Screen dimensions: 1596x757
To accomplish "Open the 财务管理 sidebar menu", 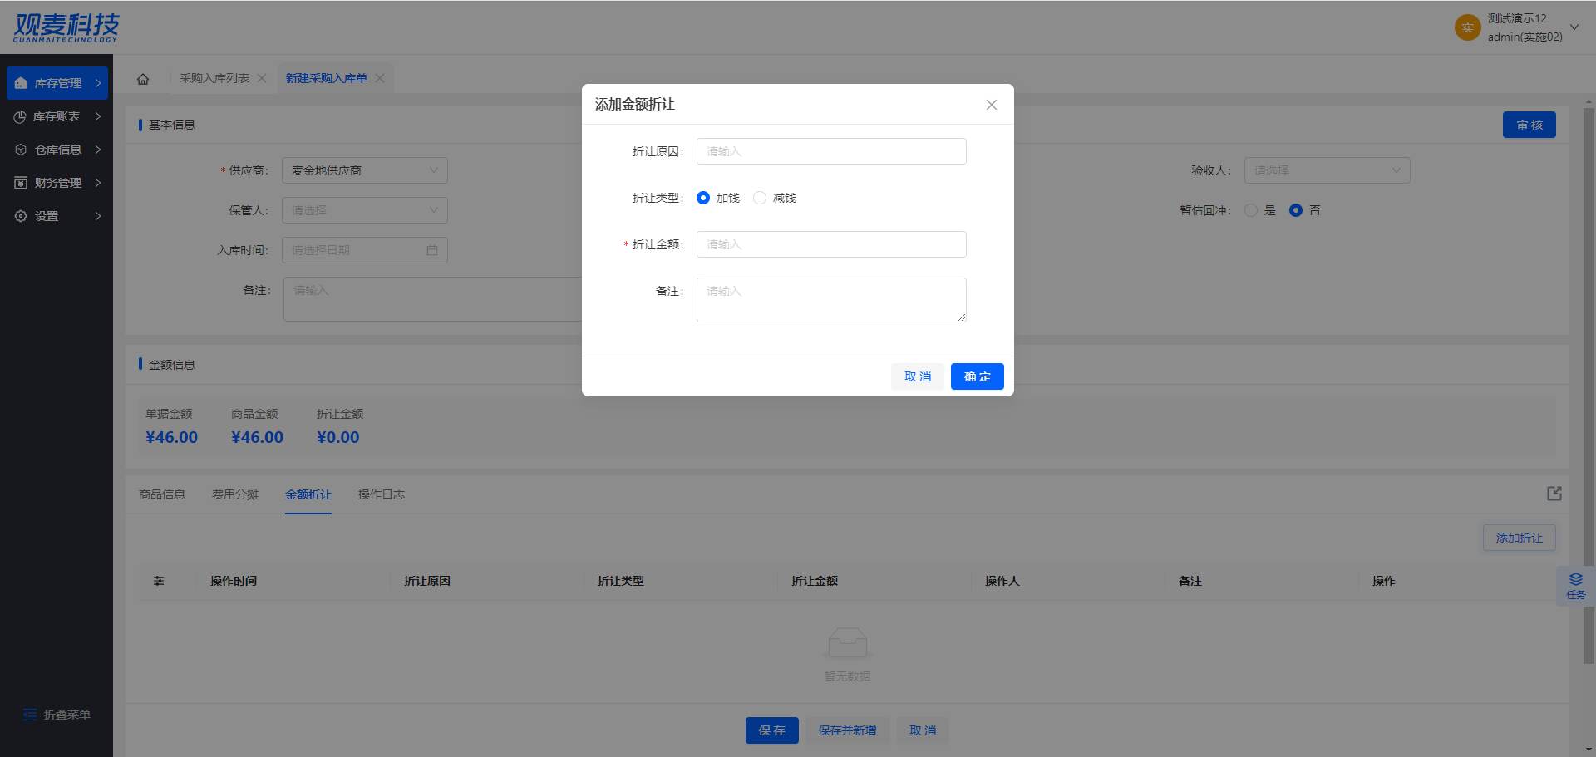I will pos(57,183).
